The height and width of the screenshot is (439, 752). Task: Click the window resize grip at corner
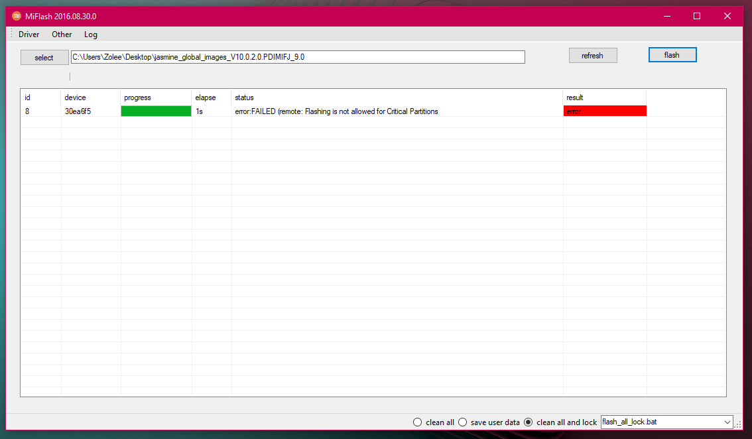[x=739, y=424]
